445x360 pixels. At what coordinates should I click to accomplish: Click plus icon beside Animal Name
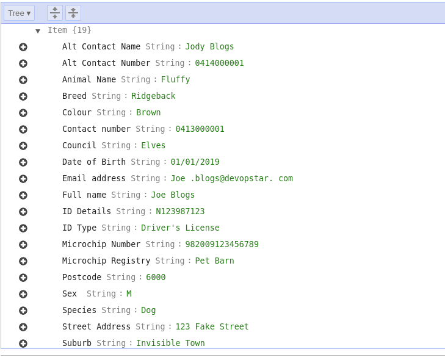[x=23, y=80]
